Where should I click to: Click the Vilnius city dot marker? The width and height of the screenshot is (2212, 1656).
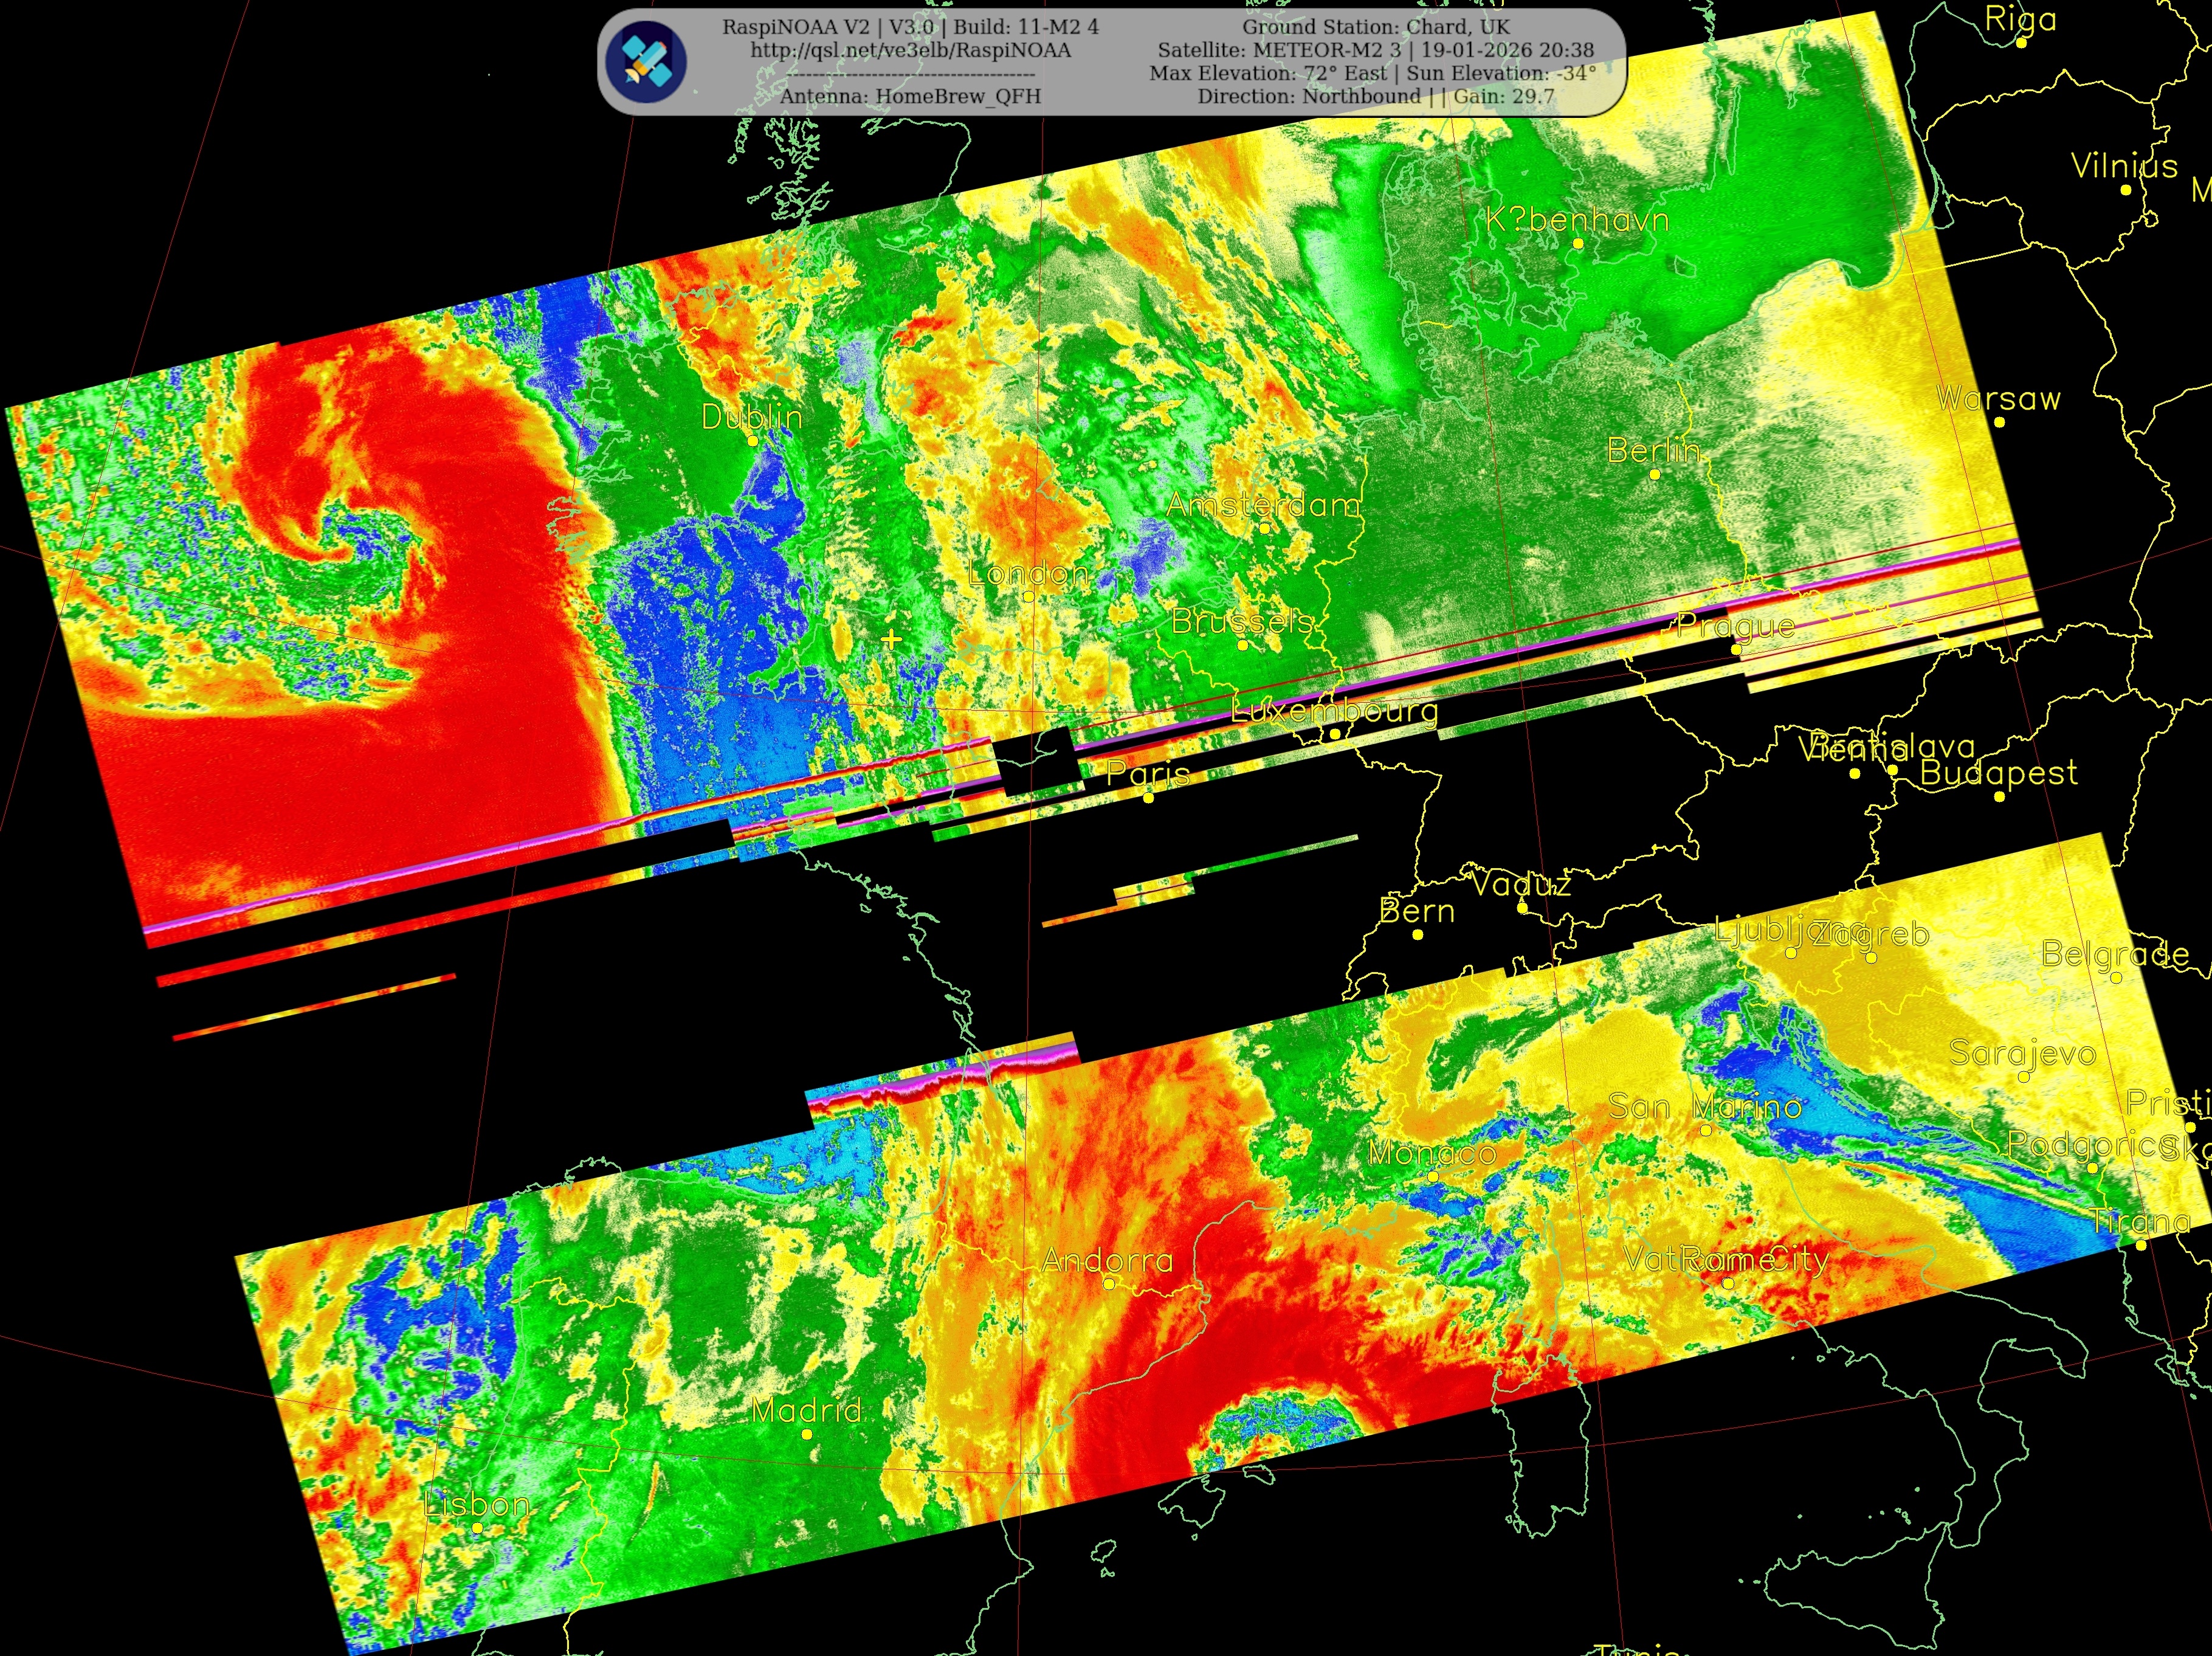click(x=2126, y=190)
